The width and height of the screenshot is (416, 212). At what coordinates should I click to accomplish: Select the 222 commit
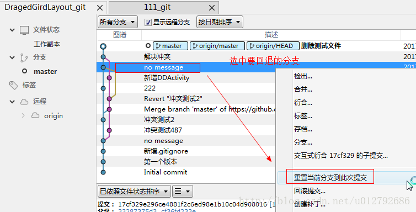click(x=150, y=88)
